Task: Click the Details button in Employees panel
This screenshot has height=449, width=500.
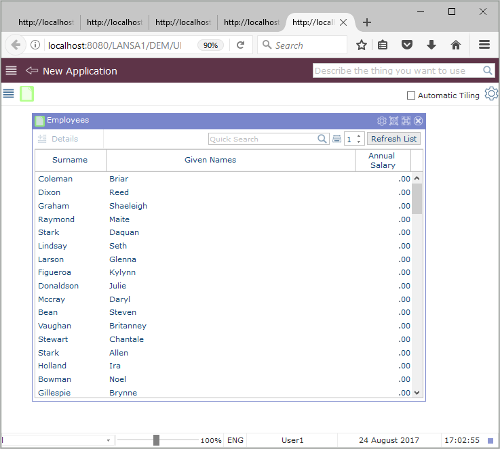Action: coord(58,139)
